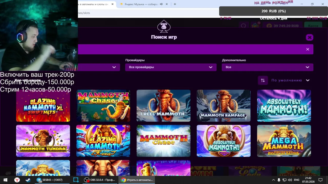Click the browser address bar
The width and height of the screenshot is (328, 184).
tap(149, 13)
